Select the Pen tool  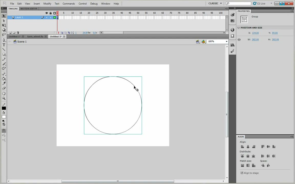[x=4, y=40]
